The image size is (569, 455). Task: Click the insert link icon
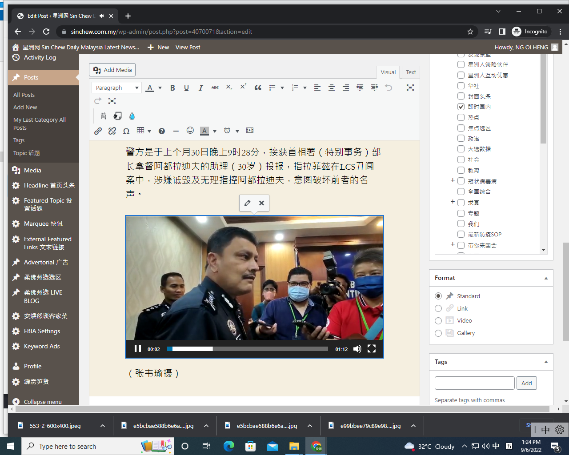[98, 131]
